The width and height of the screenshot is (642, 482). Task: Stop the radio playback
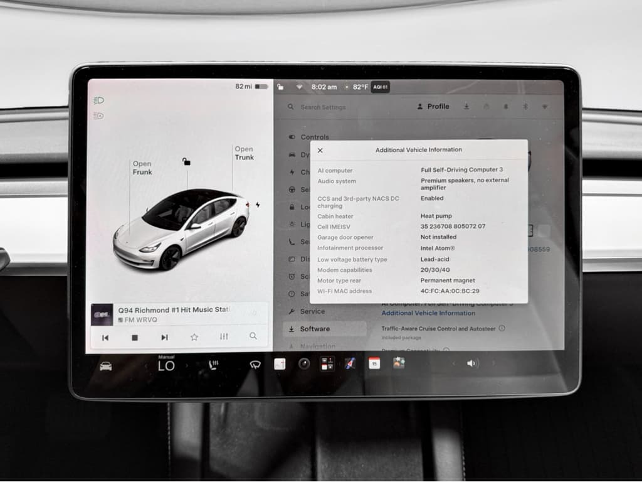(x=135, y=338)
